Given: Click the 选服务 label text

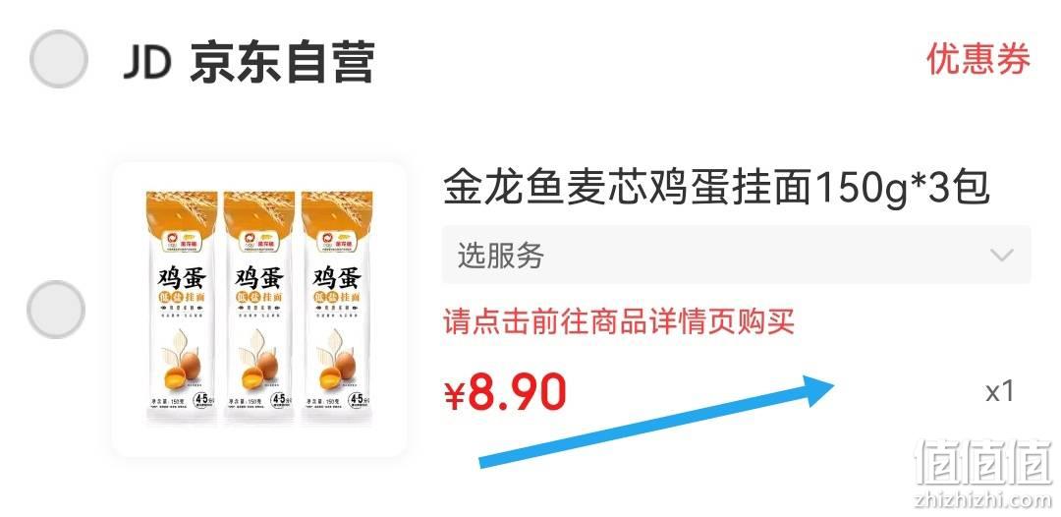Looking at the screenshot, I should (x=501, y=256).
